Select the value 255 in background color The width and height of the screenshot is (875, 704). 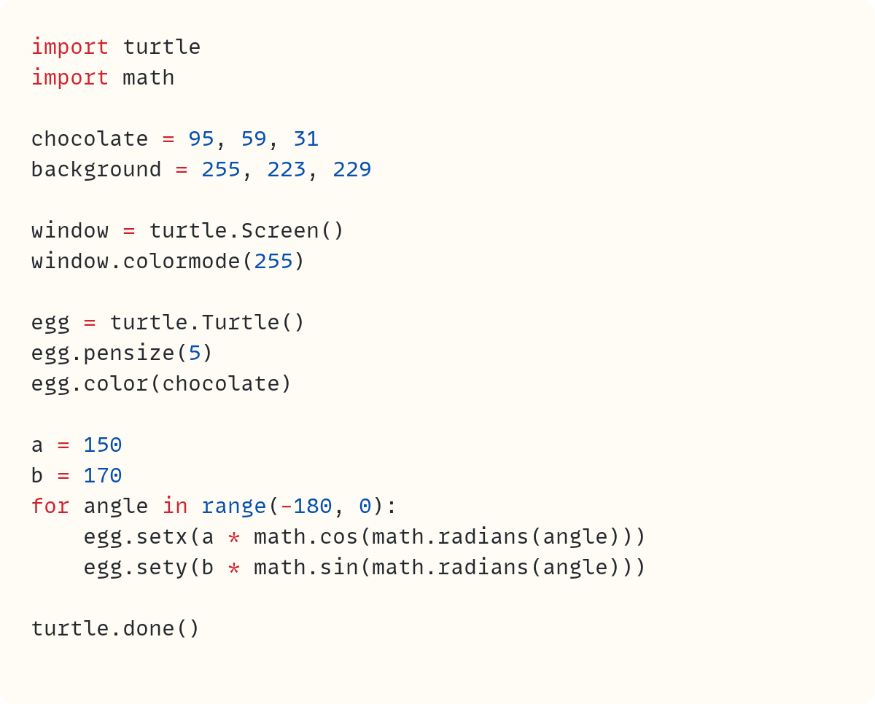pyautogui.click(x=222, y=169)
